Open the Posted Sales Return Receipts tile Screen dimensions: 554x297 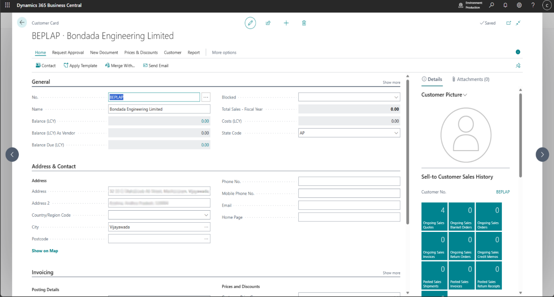coord(489,275)
